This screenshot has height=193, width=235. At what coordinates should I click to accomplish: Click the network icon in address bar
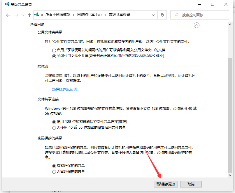37,15
